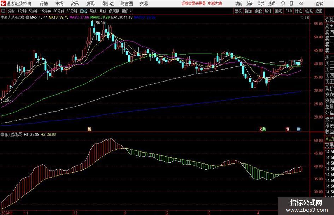This screenshot has height=215, width=334.
Task: Open the 公式 menu
Action: tap(261, 4)
